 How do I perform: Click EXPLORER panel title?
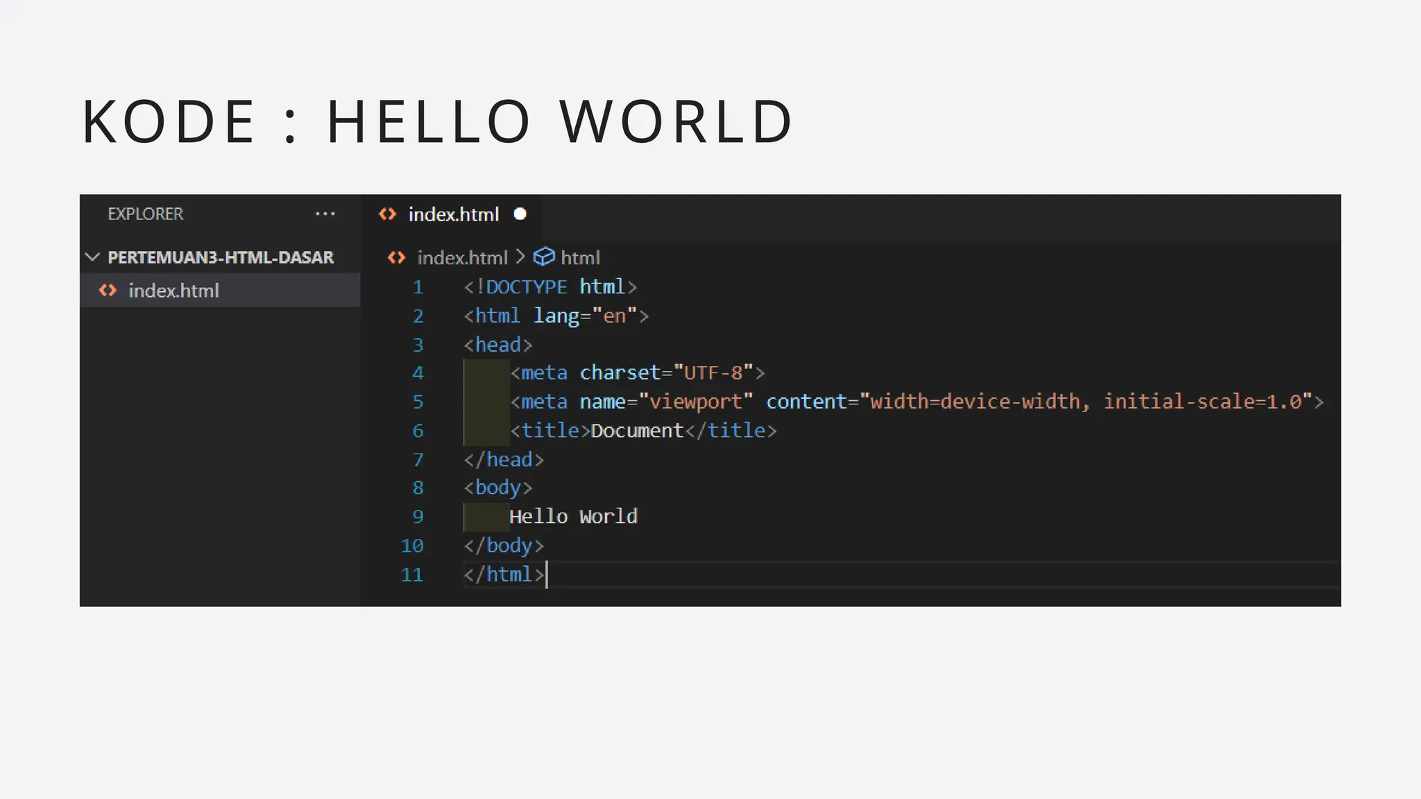coord(146,214)
